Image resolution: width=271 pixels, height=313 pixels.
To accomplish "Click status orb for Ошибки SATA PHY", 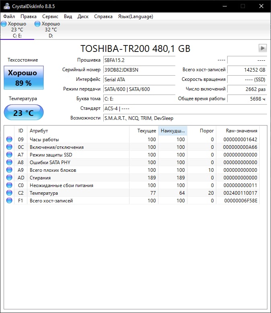I will 9,163.
